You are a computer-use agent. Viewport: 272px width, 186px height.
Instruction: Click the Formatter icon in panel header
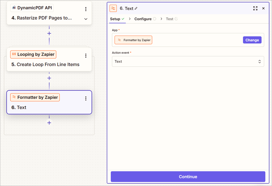[113, 8]
